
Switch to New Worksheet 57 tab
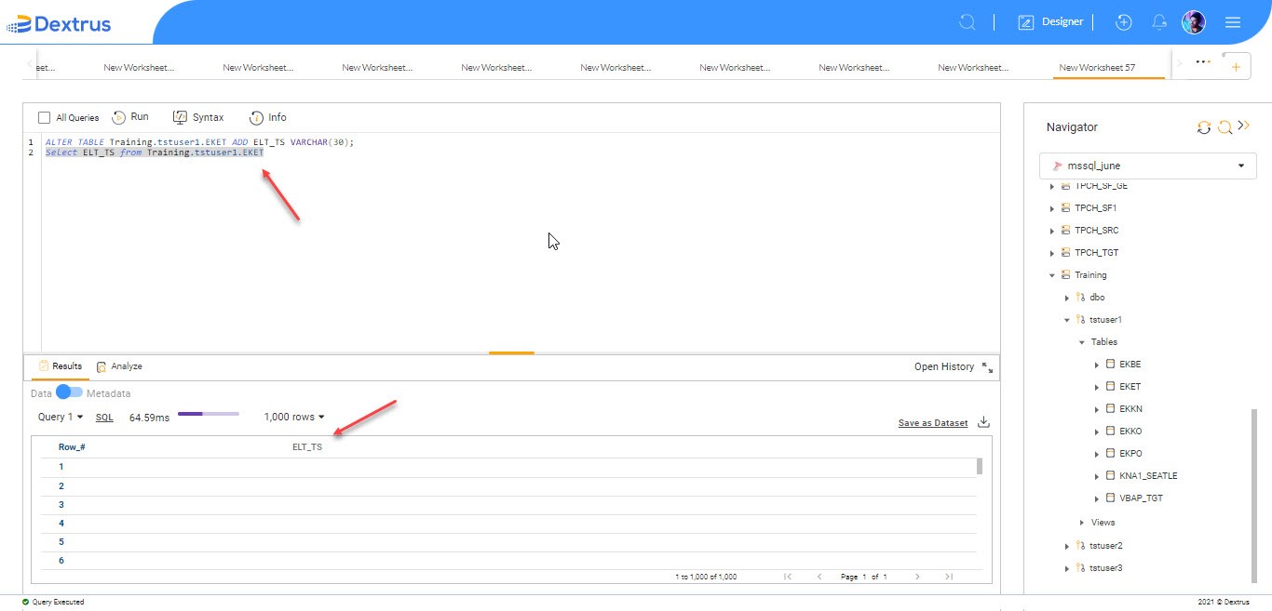pyautogui.click(x=1110, y=68)
